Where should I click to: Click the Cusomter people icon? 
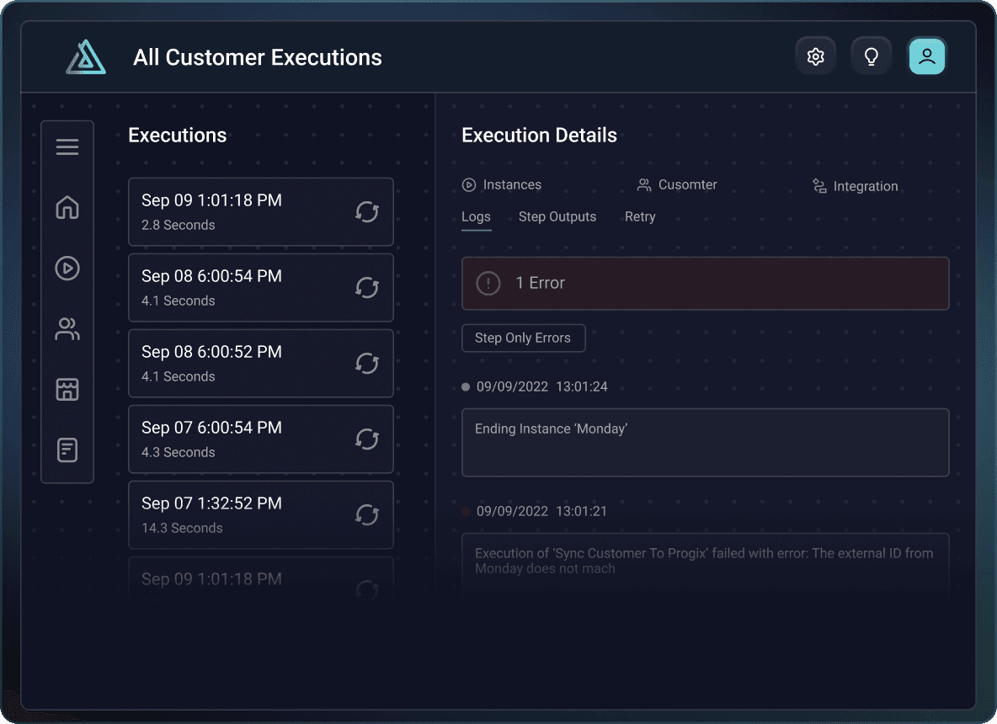pyautogui.click(x=644, y=185)
